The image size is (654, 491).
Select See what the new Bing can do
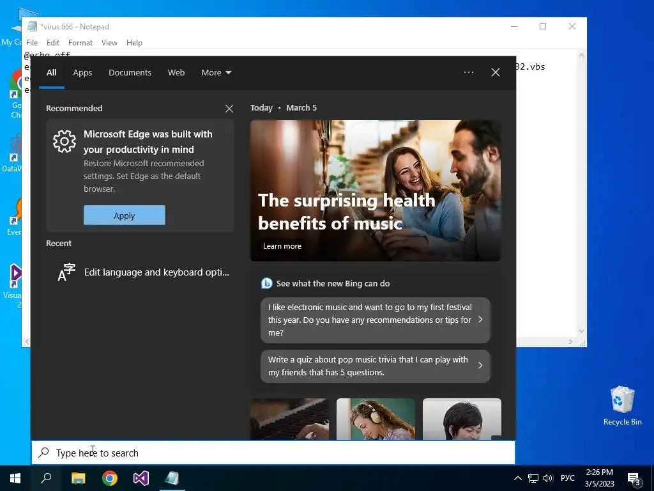pos(333,283)
